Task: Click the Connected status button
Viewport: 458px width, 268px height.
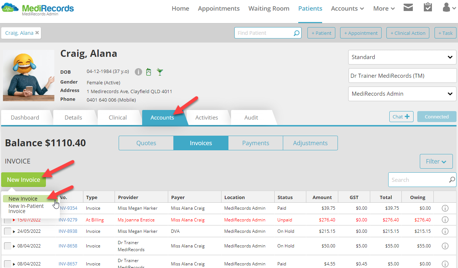Action: pos(437,117)
